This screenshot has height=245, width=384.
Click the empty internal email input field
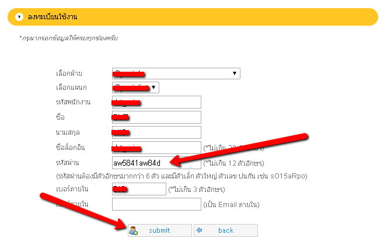tap(156, 204)
